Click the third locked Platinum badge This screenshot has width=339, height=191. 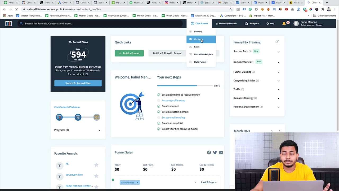click(97, 117)
